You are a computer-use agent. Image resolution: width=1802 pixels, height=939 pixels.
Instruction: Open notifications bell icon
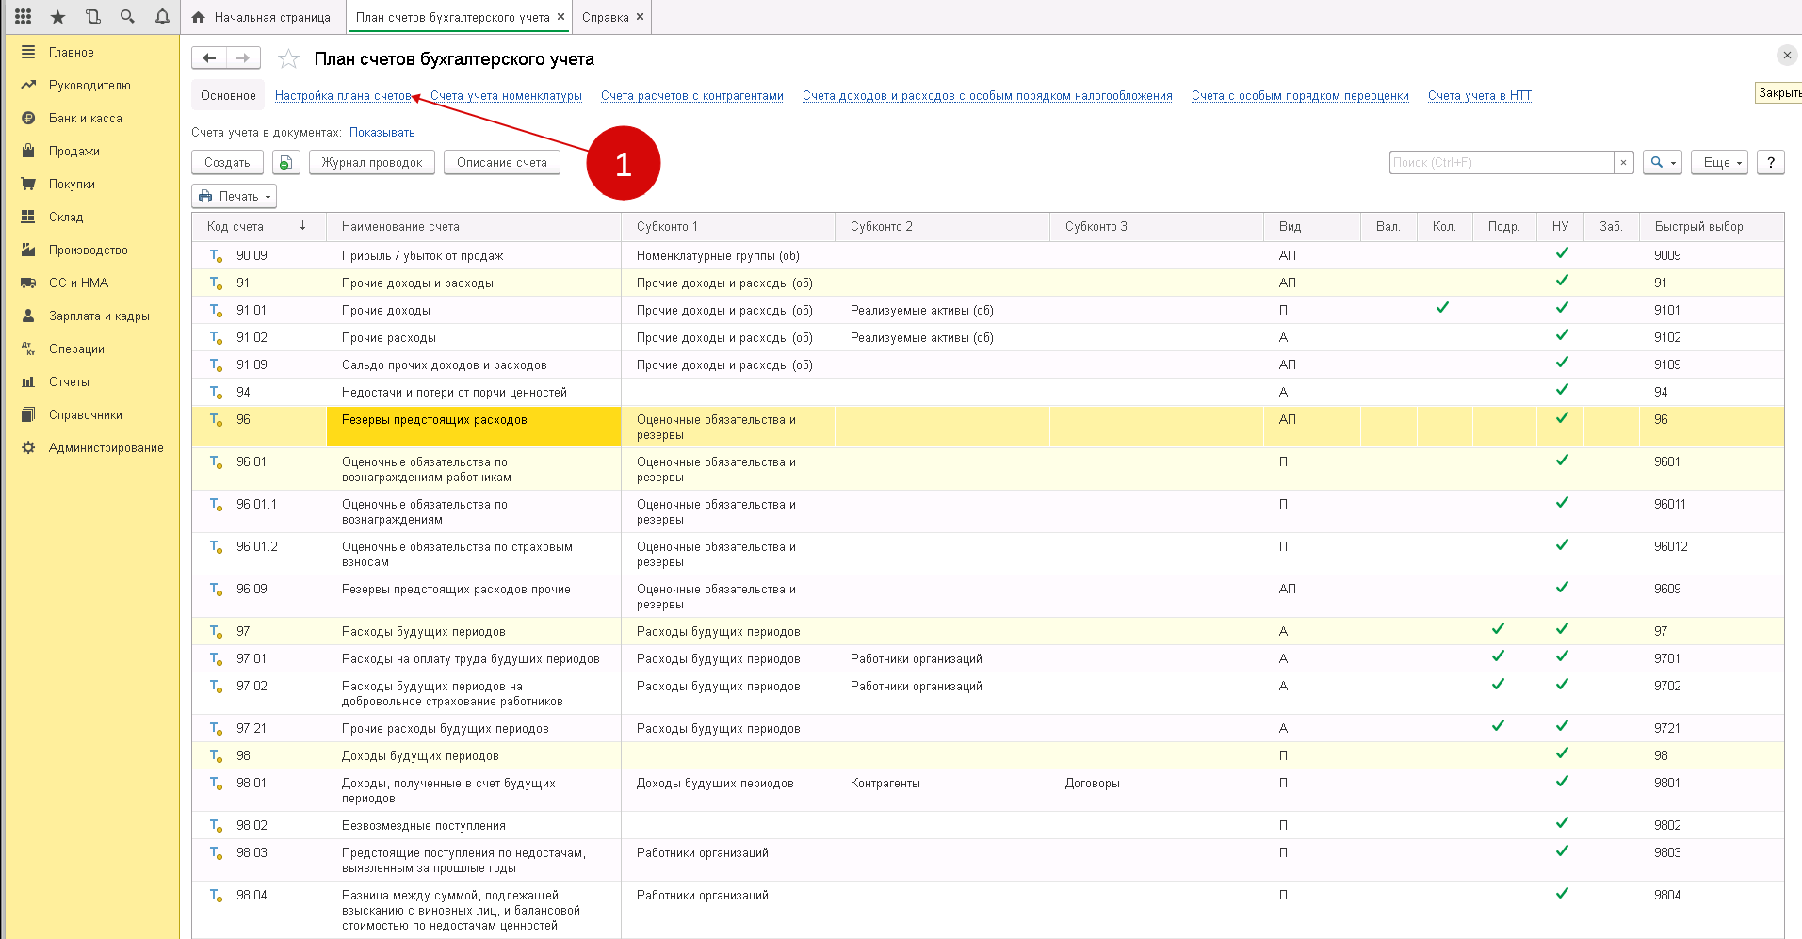click(163, 17)
